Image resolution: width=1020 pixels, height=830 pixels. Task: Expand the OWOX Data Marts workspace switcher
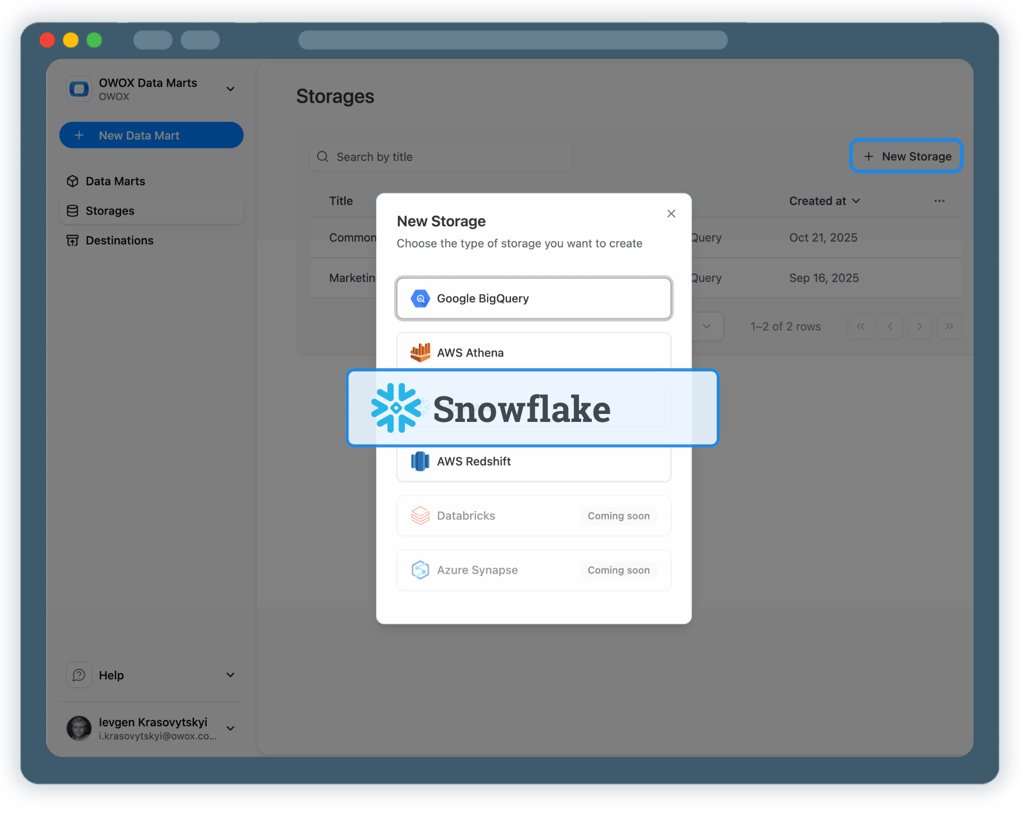coord(231,89)
